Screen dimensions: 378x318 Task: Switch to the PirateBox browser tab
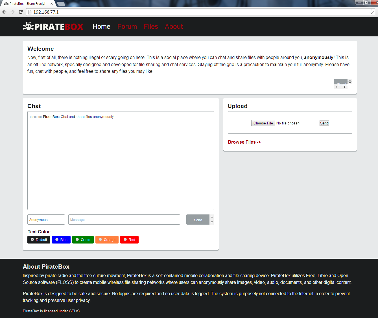27,4
